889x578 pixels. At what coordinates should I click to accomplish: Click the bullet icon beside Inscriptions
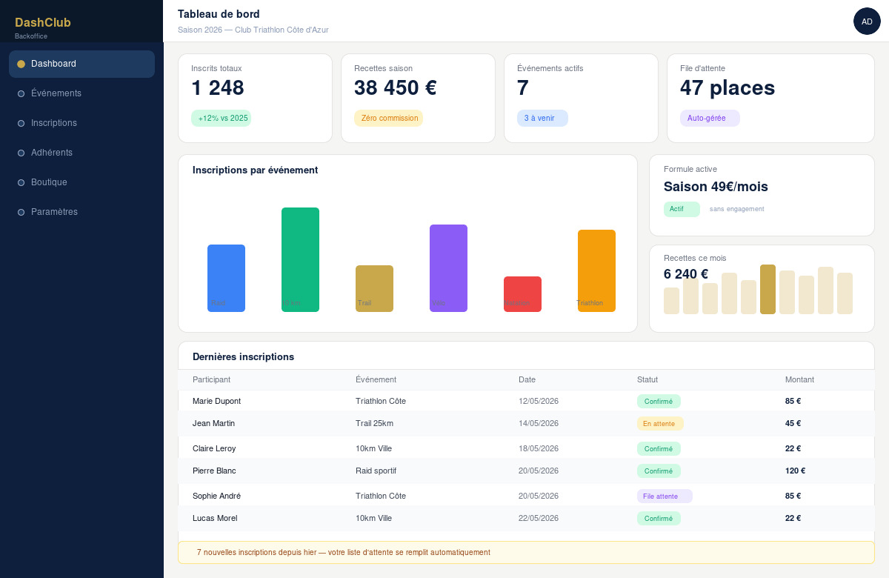[21, 123]
